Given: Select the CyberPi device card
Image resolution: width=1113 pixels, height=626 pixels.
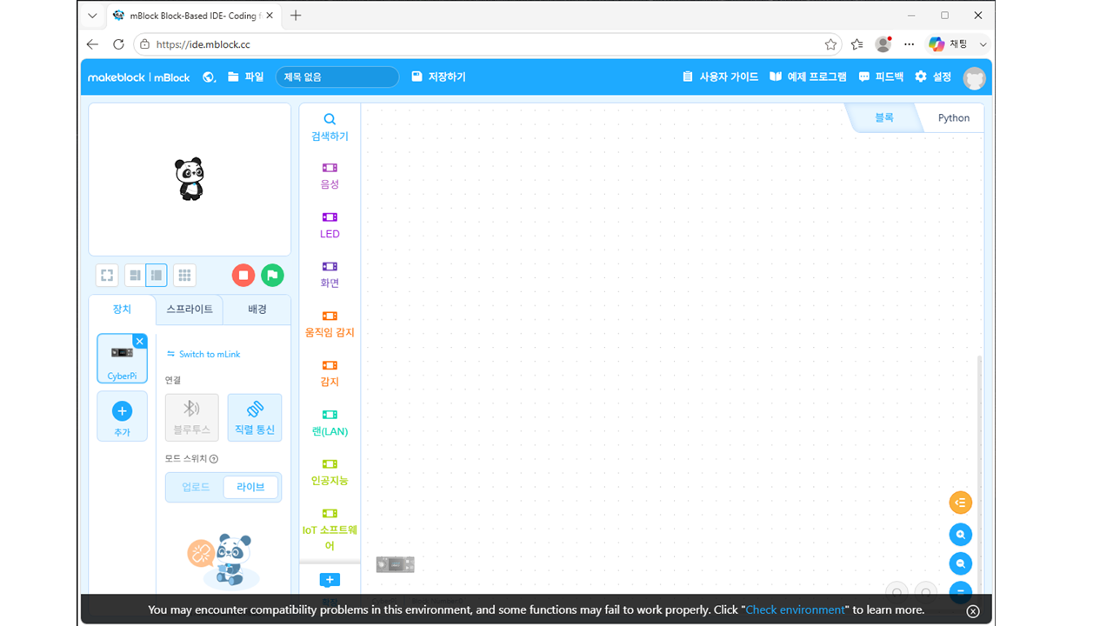Looking at the screenshot, I should point(122,359).
